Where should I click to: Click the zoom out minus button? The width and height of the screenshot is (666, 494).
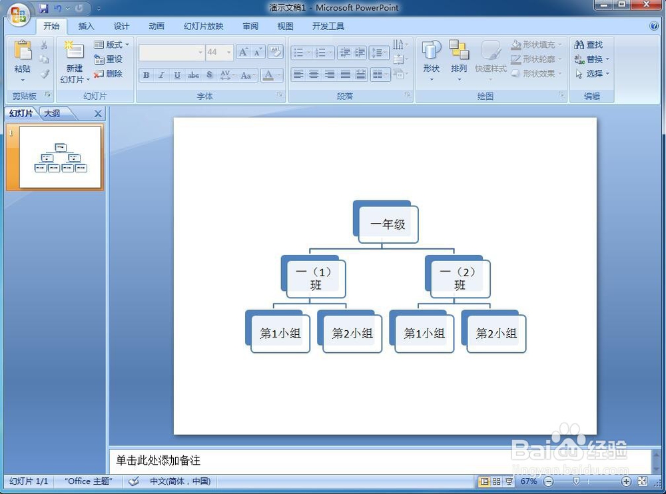pyautogui.click(x=549, y=481)
